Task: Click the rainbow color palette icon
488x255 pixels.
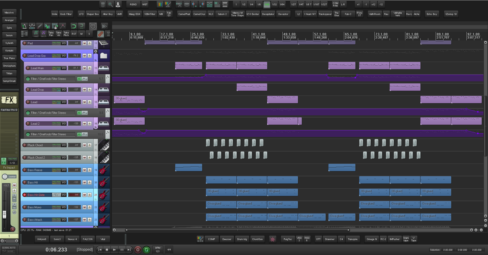Action: (x=160, y=4)
